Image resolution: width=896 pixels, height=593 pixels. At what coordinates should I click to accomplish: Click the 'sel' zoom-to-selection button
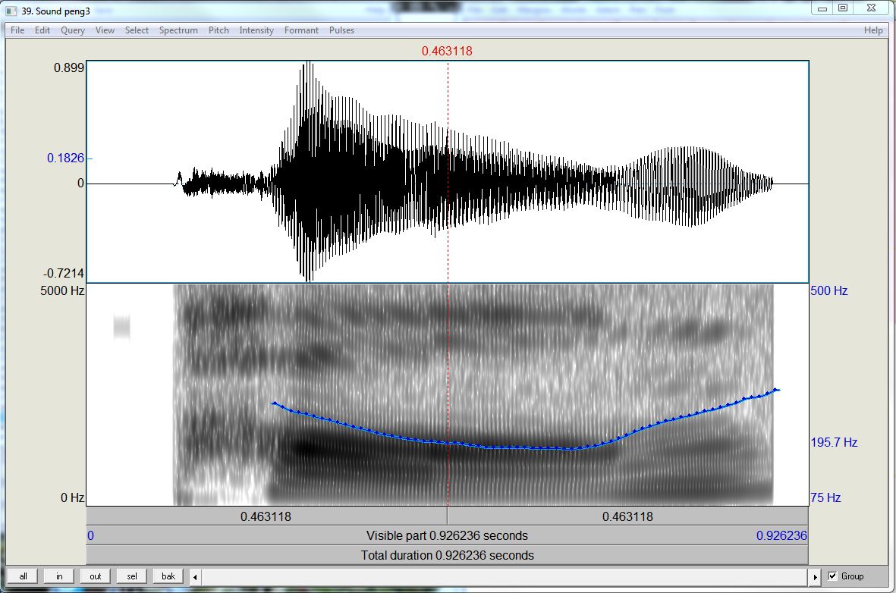tap(131, 576)
